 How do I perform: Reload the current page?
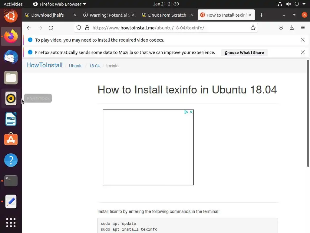click(51, 28)
